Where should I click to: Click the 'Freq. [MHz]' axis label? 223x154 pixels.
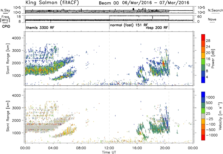[5, 19]
